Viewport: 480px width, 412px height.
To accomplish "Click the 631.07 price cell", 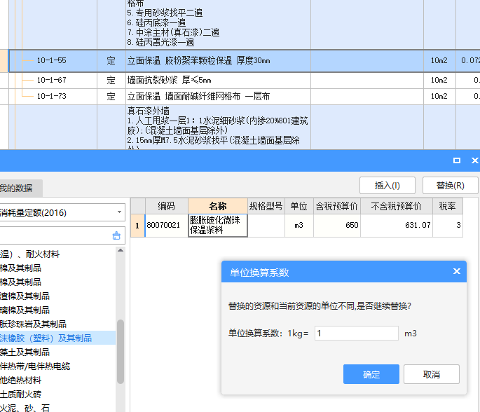I will [x=397, y=226].
